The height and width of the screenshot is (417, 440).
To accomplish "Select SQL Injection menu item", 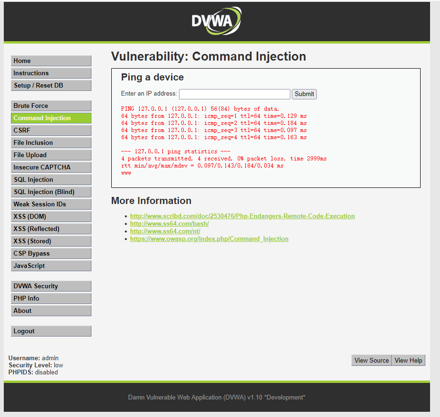I will (x=51, y=180).
